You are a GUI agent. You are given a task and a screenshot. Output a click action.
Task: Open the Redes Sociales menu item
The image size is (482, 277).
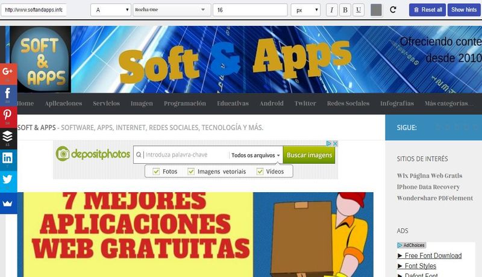point(348,104)
